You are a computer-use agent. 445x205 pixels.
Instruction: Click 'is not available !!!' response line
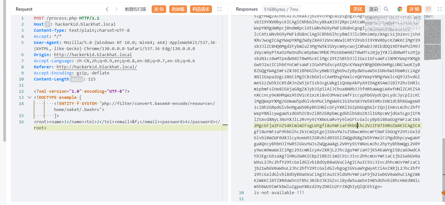(279, 193)
